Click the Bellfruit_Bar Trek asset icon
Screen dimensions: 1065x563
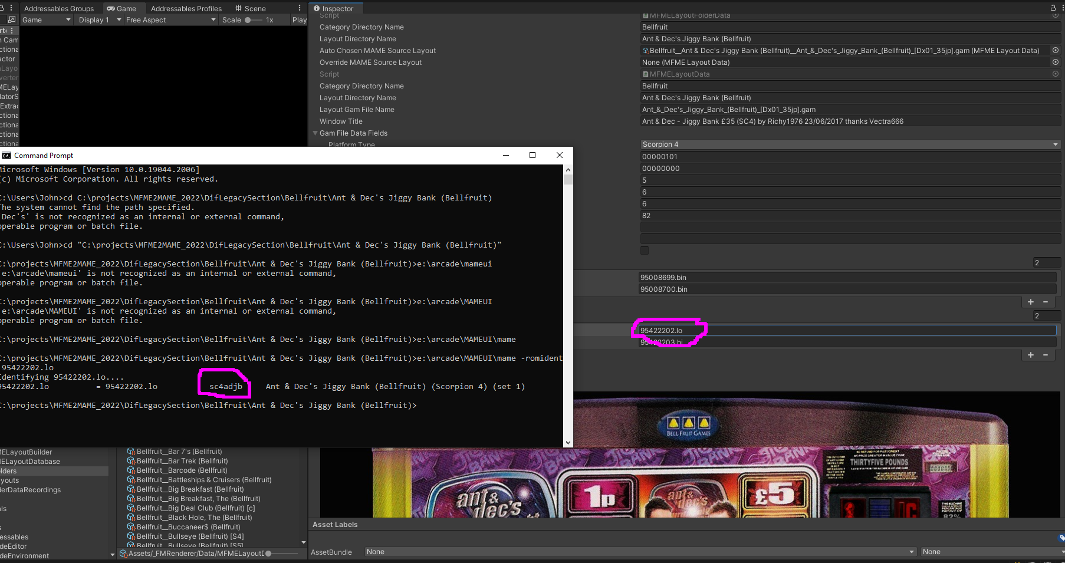[132, 461]
